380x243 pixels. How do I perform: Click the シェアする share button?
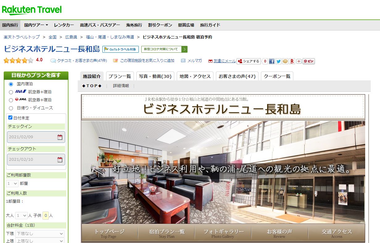(x=249, y=61)
